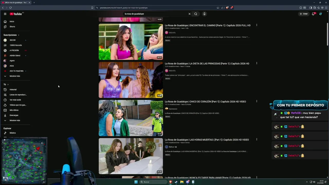Open options menu for CHICO DE CORAZÓN
The image size is (329, 185).
click(257, 101)
